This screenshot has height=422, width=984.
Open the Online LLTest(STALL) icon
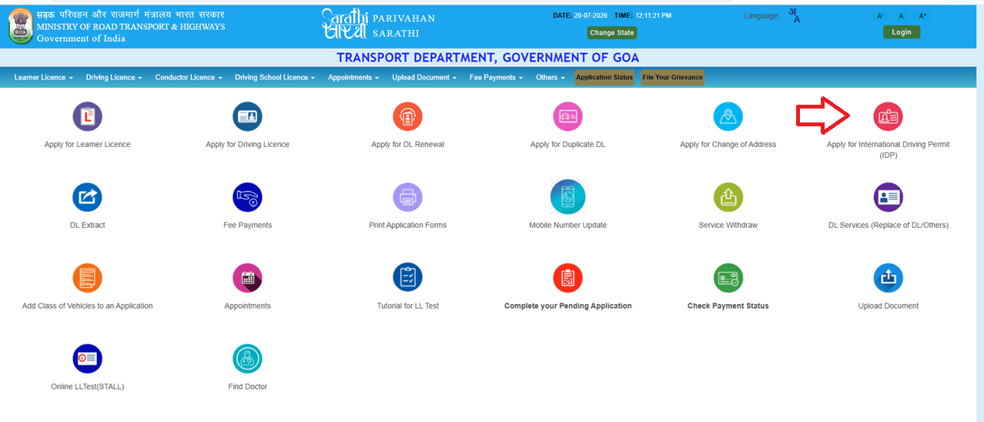click(87, 359)
